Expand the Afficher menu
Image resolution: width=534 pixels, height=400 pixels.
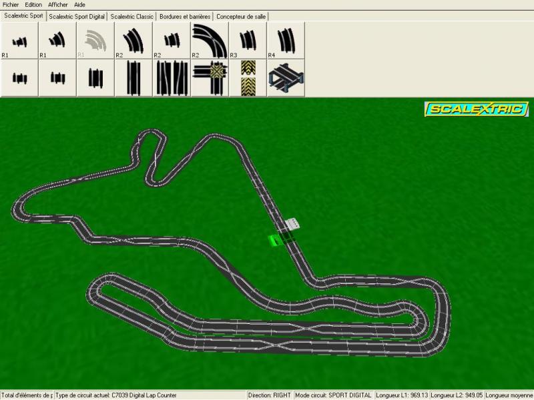57,5
